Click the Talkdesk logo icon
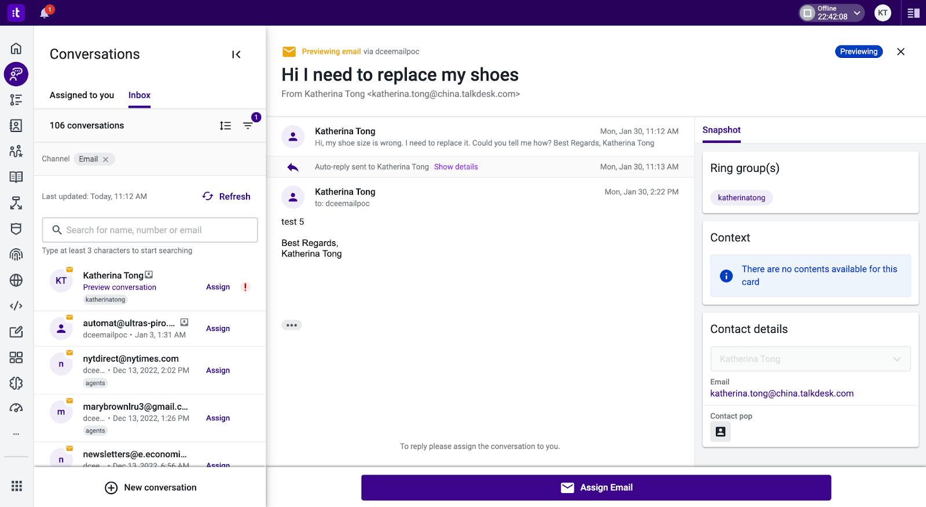Image resolution: width=926 pixels, height=507 pixels. click(x=16, y=12)
